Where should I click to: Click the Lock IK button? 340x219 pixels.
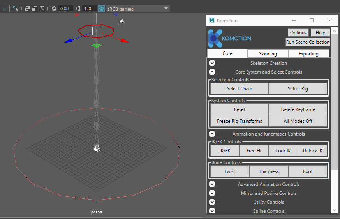pyautogui.click(x=283, y=151)
